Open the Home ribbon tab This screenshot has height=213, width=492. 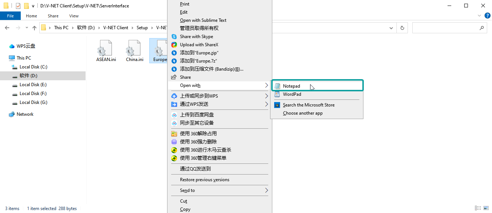pyautogui.click(x=31, y=16)
